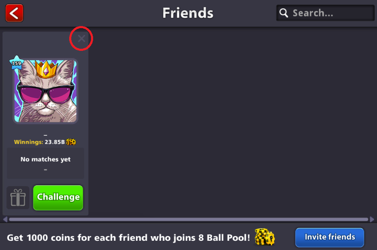Viewport: 377px width, 250px height.
Task: Open the crowned cat avatar profile
Action: coord(45,91)
